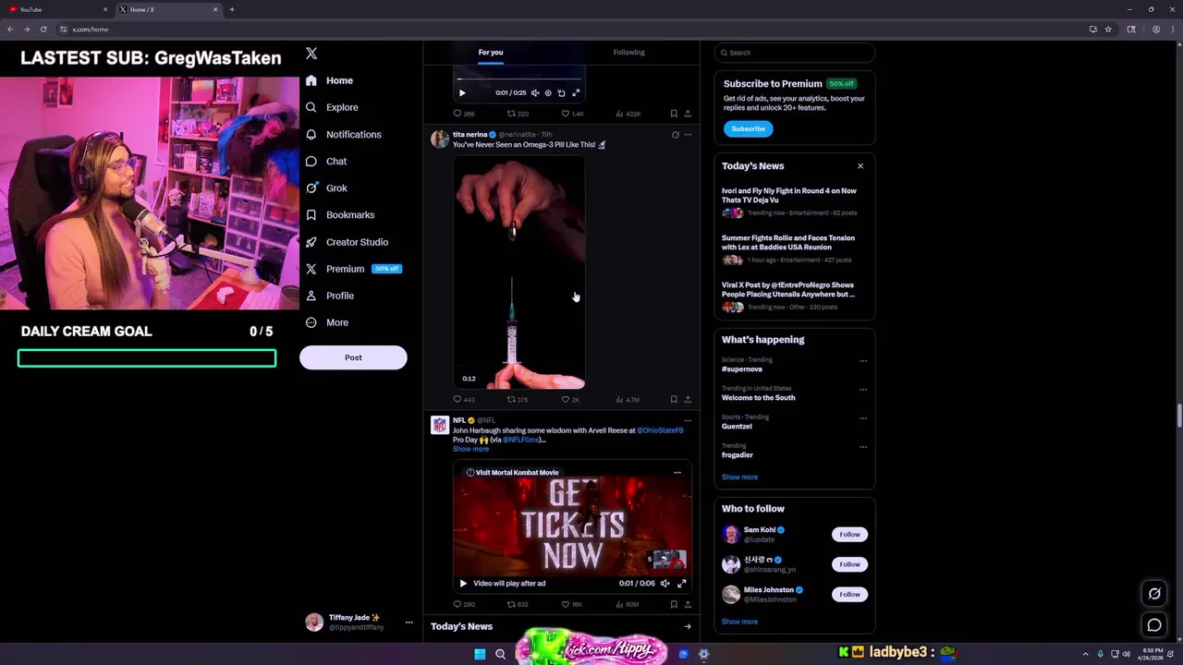Open tita nerina's profile avatar
This screenshot has height=665, width=1183.
440,139
